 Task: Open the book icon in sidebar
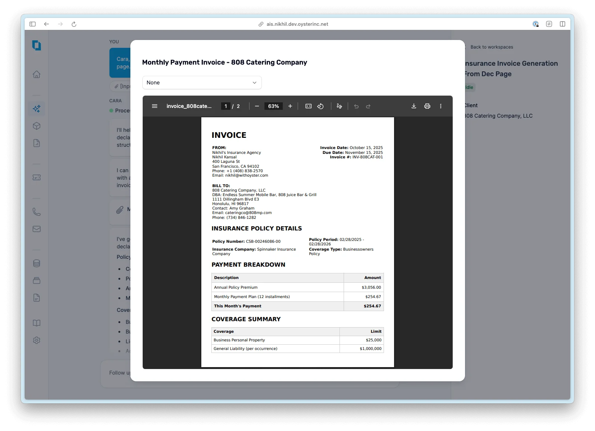pyautogui.click(x=37, y=323)
